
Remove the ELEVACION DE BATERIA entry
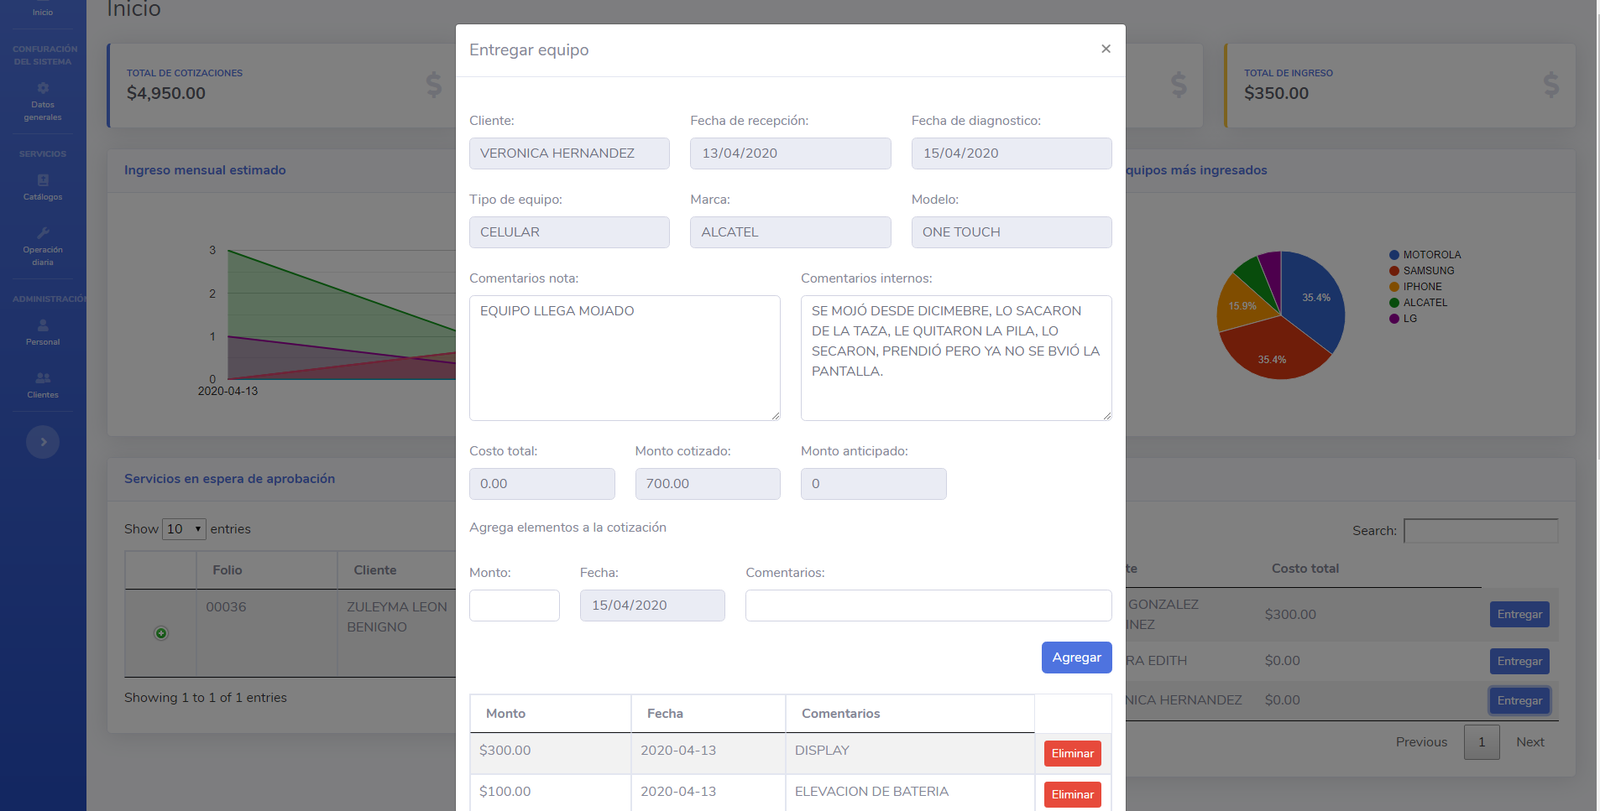1072,794
